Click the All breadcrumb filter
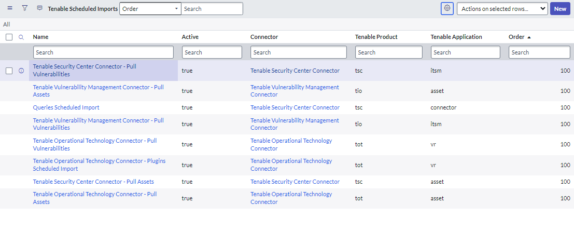The height and width of the screenshot is (233, 574). click(x=6, y=24)
